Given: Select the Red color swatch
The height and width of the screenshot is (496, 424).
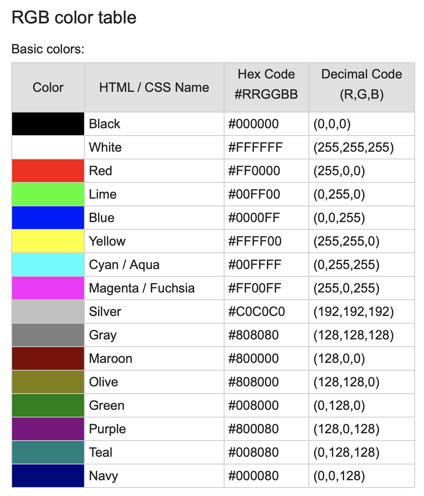Looking at the screenshot, I should (48, 171).
